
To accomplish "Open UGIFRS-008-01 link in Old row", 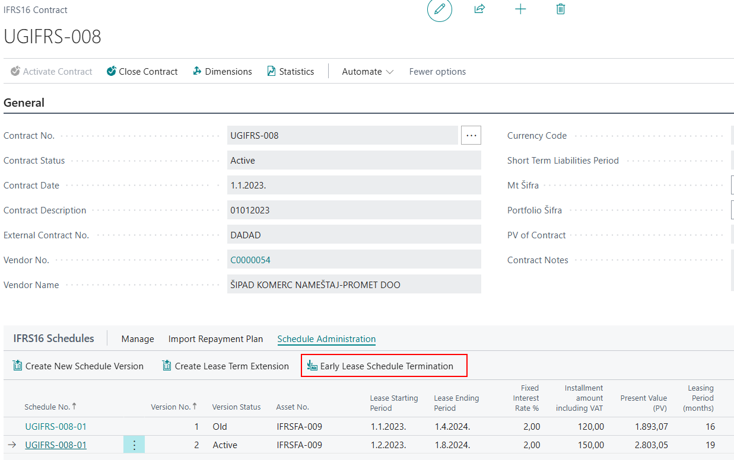I will coord(56,426).
